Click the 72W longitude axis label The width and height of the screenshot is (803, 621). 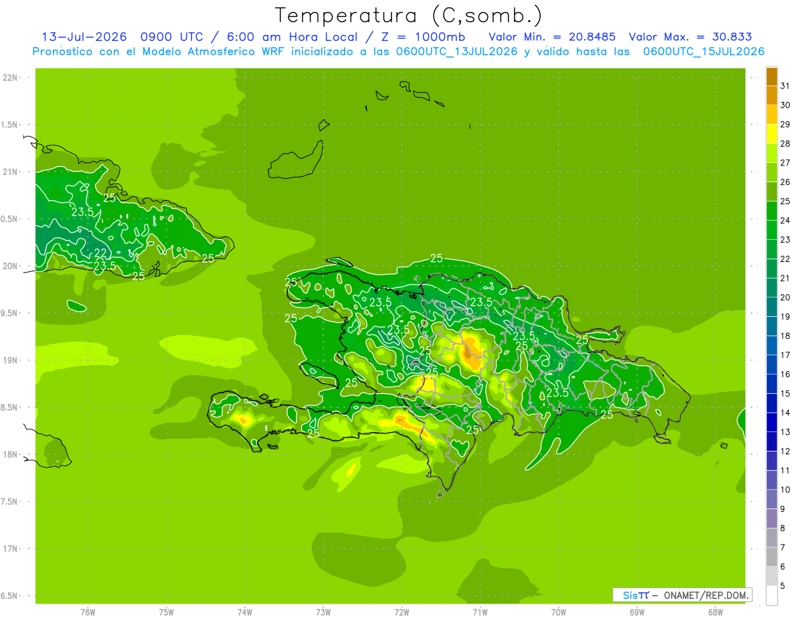pyautogui.click(x=401, y=612)
